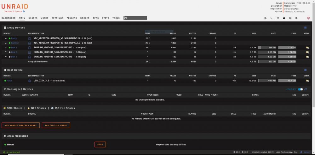
Task: Open the terminal prompt icon
Action: pos(272,18)
